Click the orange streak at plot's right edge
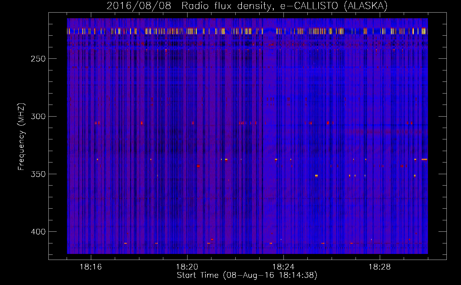The height and width of the screenshot is (285, 461). tap(424, 159)
